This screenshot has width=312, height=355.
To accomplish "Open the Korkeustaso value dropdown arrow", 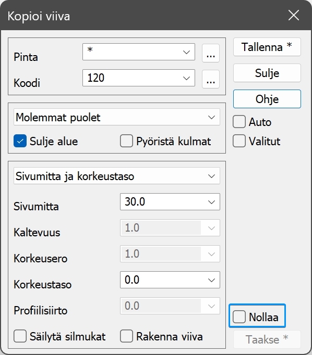I will (x=211, y=280).
